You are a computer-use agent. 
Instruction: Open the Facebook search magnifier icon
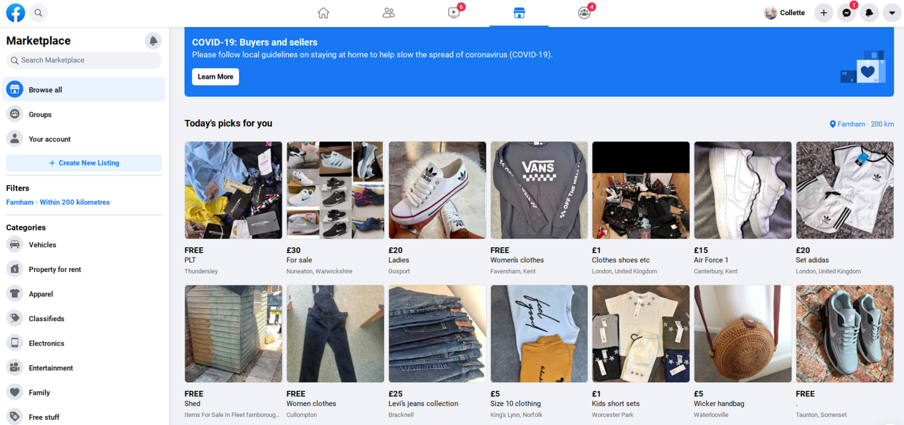coord(38,12)
